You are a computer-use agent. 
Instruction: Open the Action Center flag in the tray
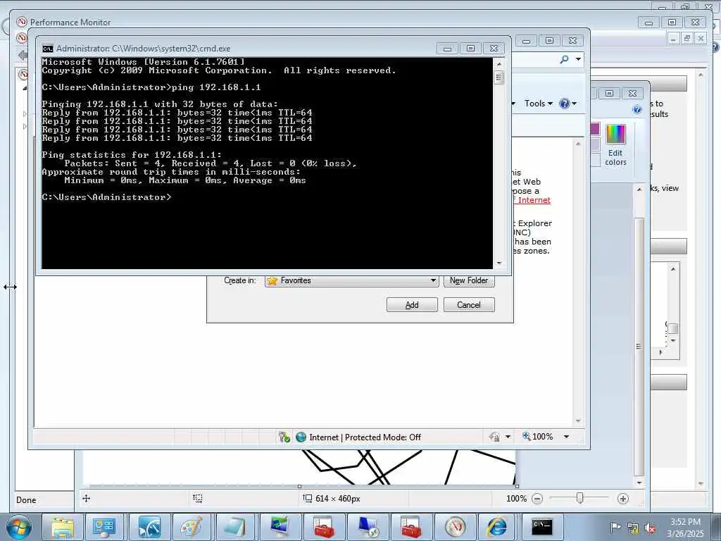click(615, 527)
